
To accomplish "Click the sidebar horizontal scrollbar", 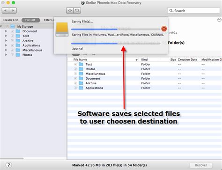I will tap(12, 158).
